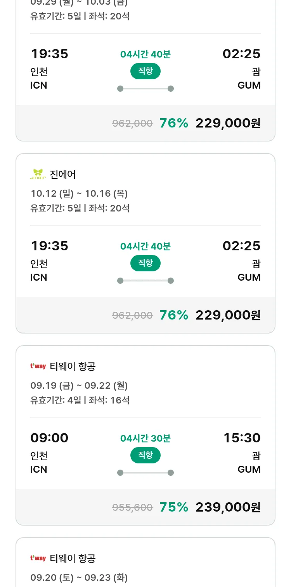Tap the struck-through 955,600 original price
Viewport: 291px width, 587px height.
(x=132, y=507)
